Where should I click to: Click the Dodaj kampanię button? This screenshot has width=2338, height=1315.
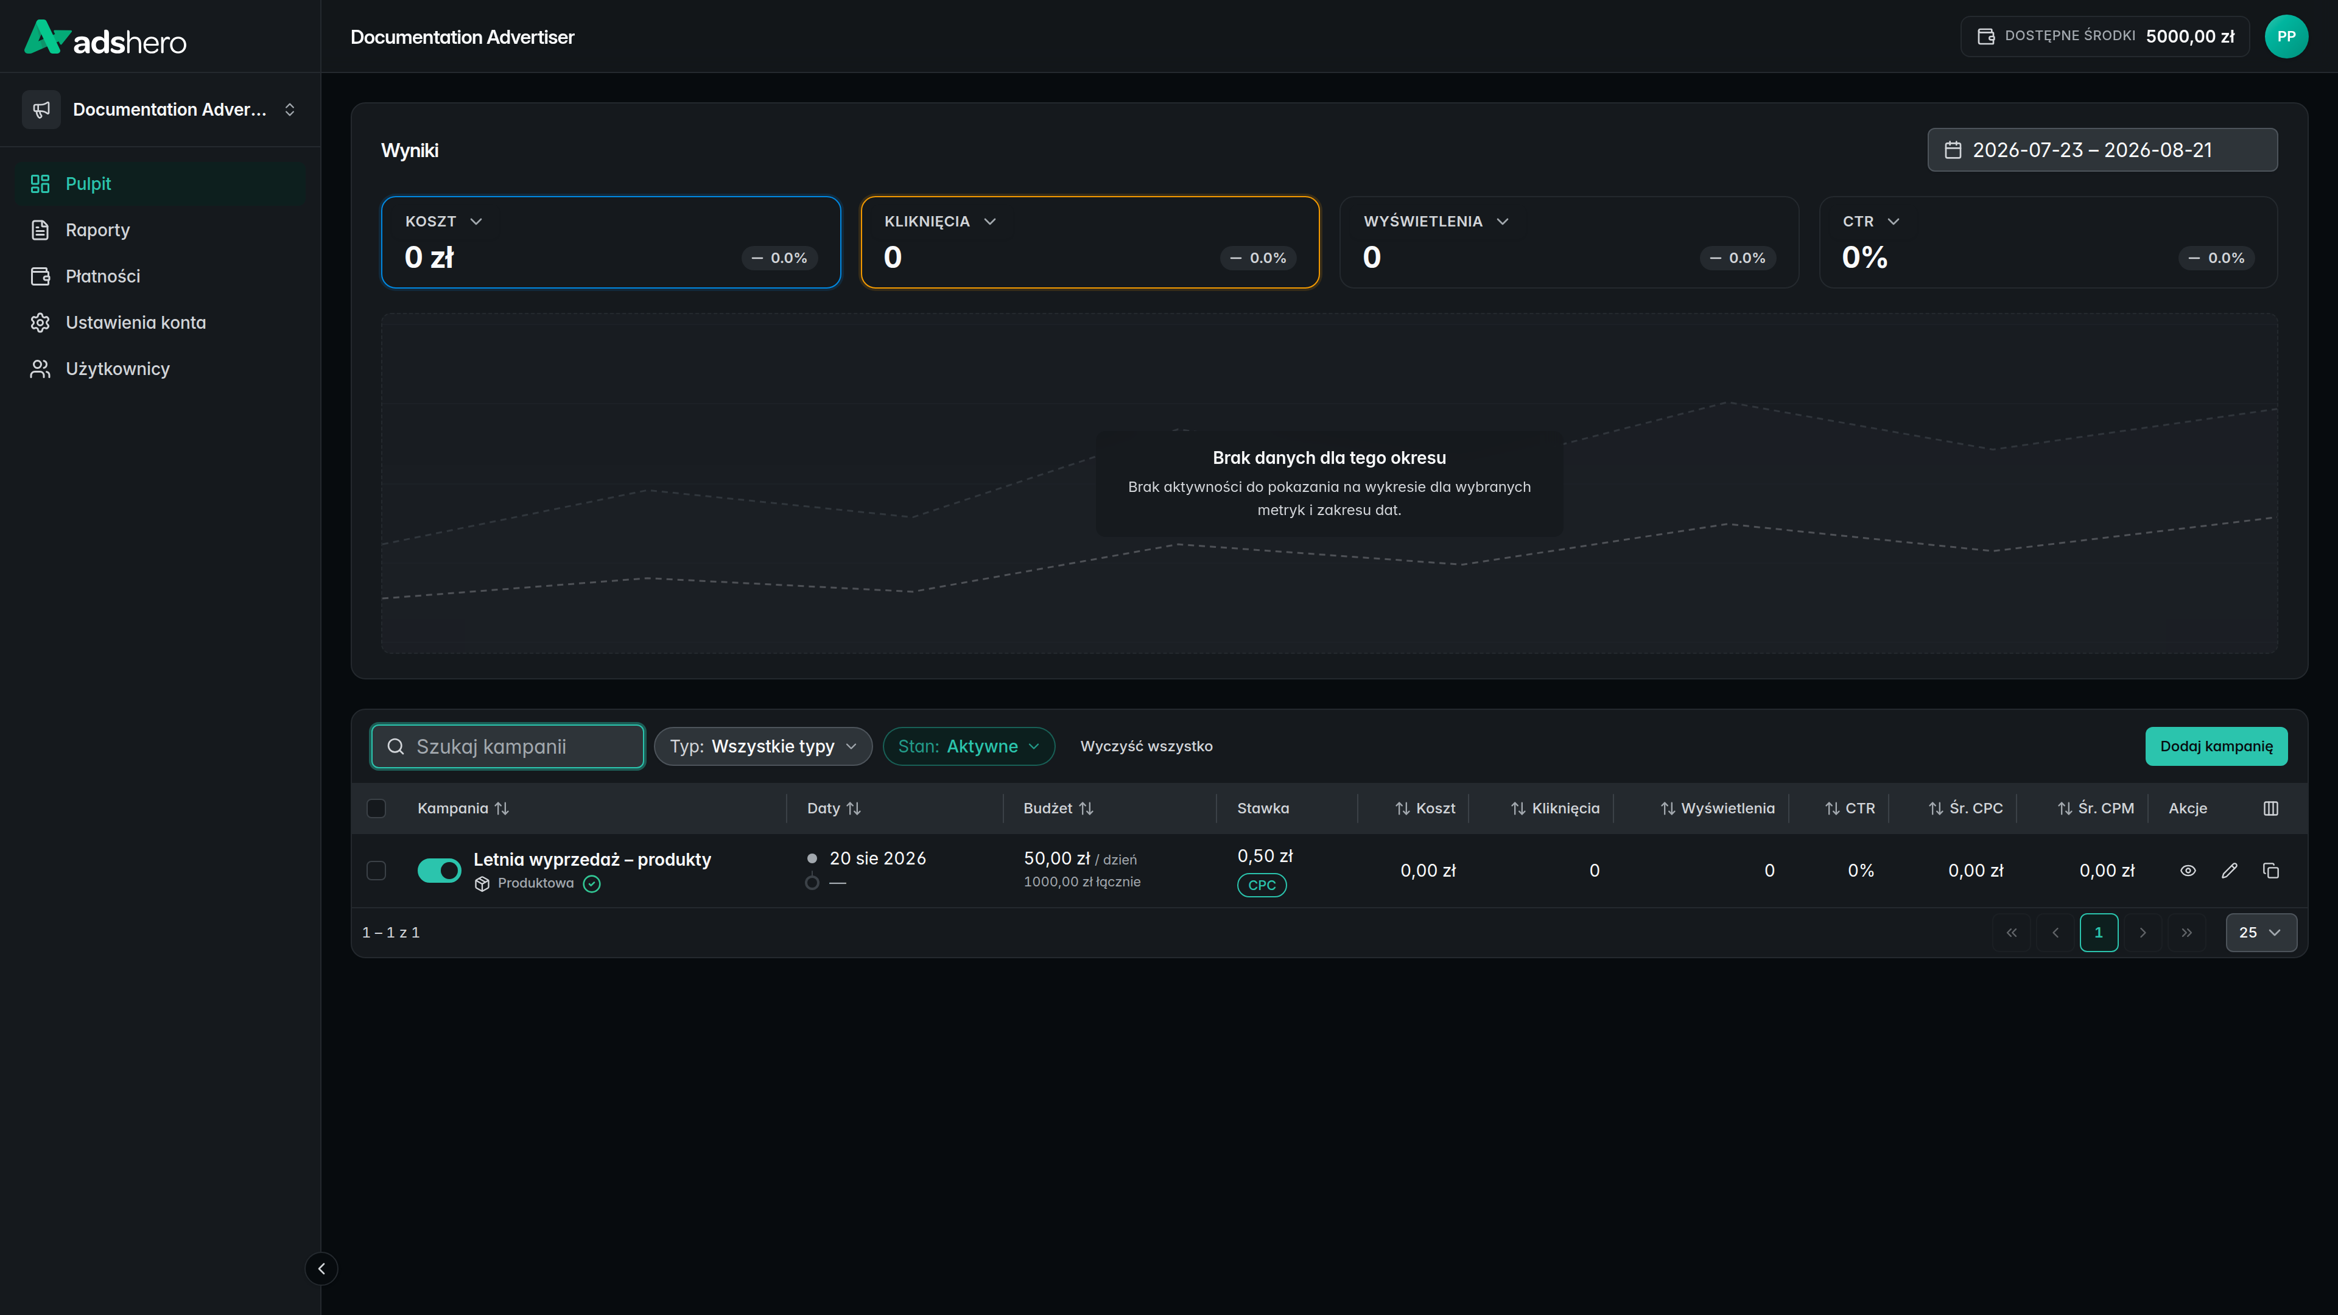click(2216, 746)
